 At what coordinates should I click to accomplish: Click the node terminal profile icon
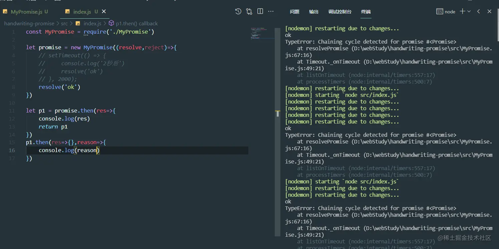[x=440, y=12]
